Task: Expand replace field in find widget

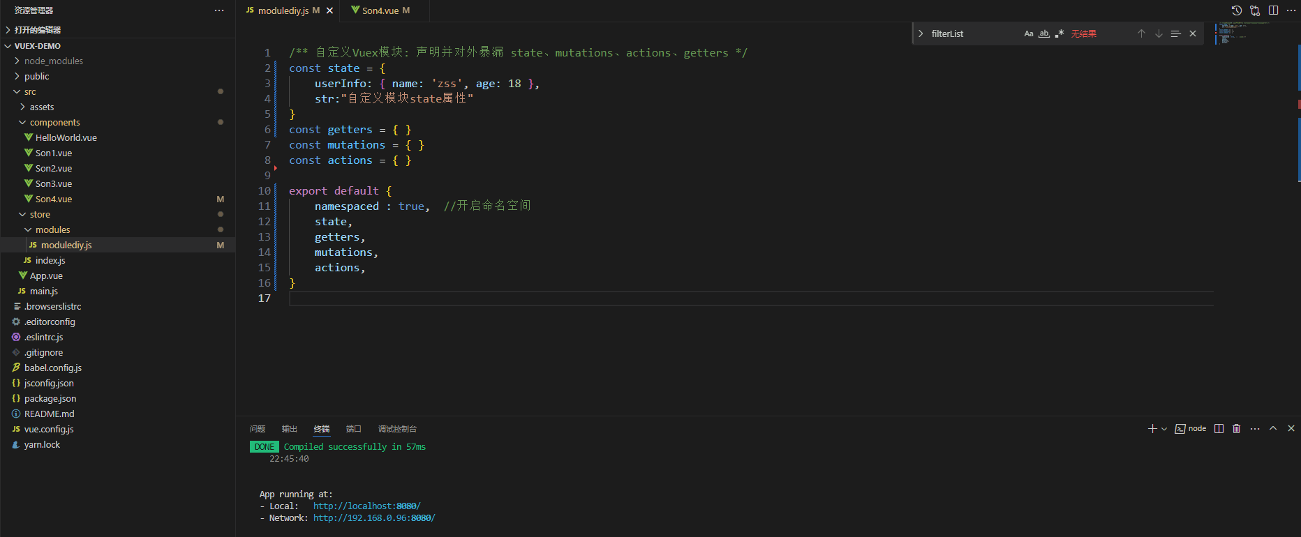Action: pos(921,33)
